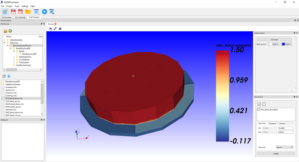This screenshot has width=299, height=162.
Task: Float the File Browser panel
Action: (41, 24)
